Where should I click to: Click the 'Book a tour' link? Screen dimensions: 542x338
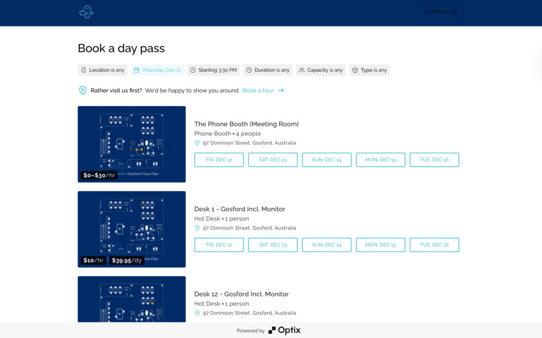[258, 90]
